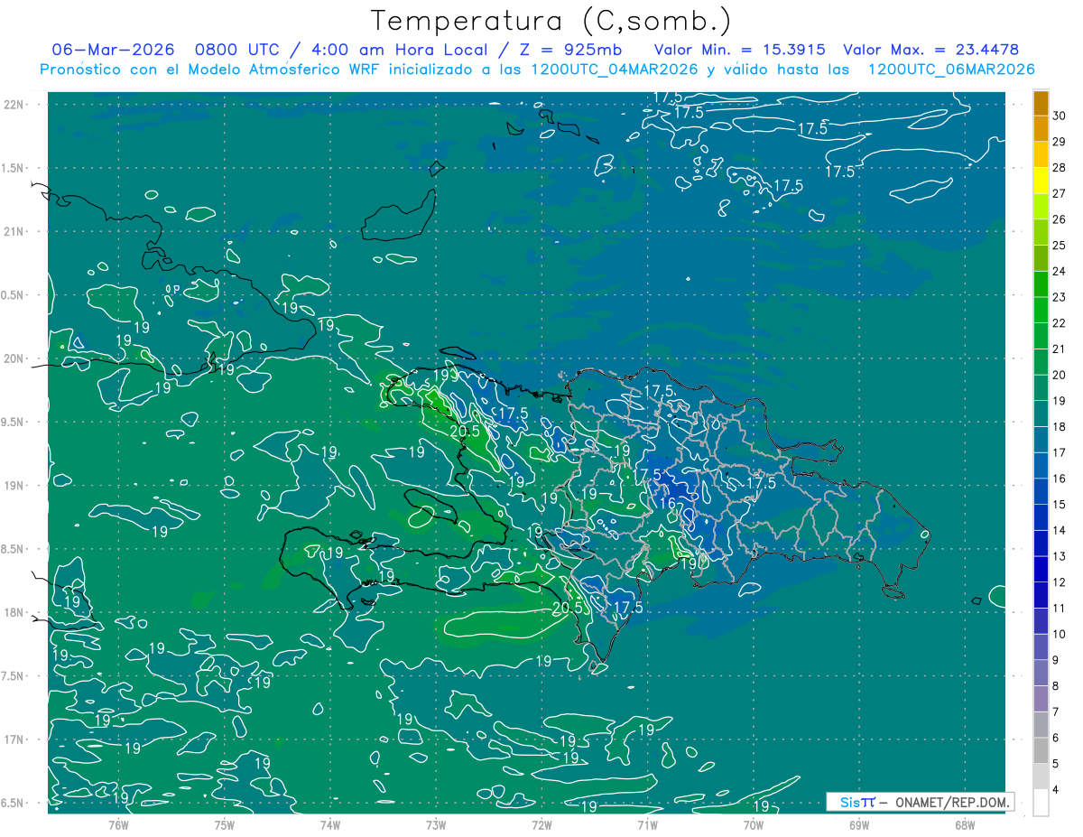The width and height of the screenshot is (1083, 837).
Task: Click the "Sis" logo text beside ONAMET
Action: click(848, 802)
